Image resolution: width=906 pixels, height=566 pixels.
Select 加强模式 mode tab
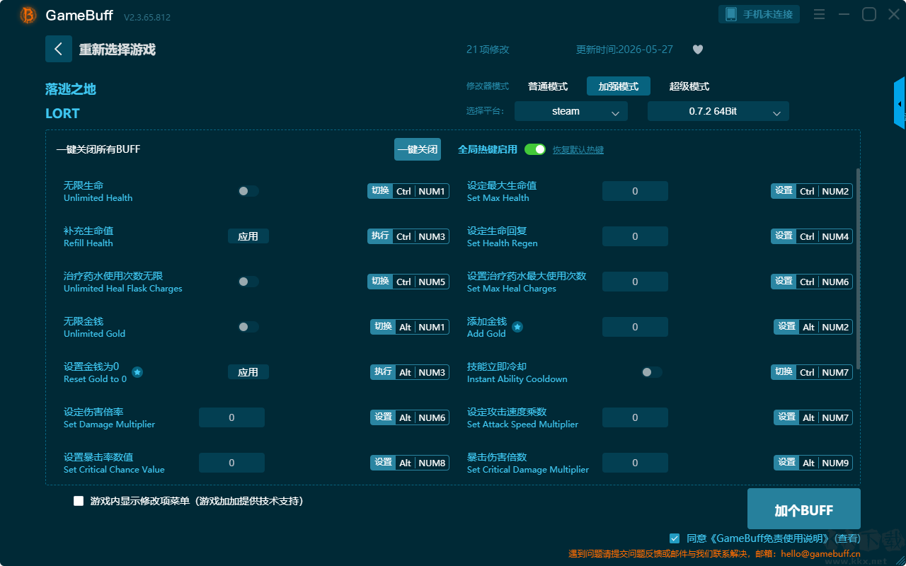[x=619, y=86]
